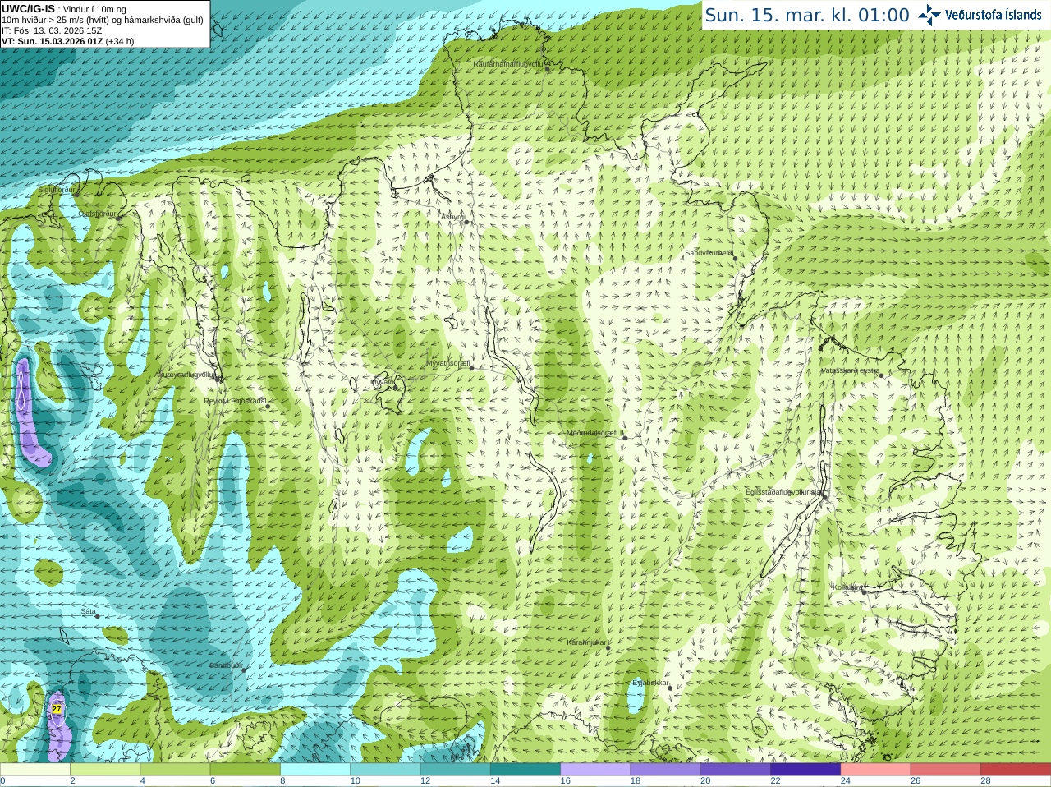The height and width of the screenshot is (787, 1051).
Task: Click the number 16 on the color scale
Action: (566, 781)
